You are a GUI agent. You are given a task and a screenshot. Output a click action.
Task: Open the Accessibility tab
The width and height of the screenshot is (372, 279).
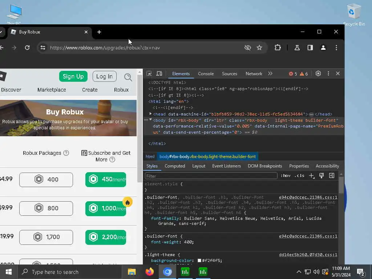coord(327,166)
